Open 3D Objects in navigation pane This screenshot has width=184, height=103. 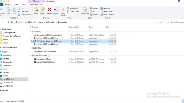[7, 55]
